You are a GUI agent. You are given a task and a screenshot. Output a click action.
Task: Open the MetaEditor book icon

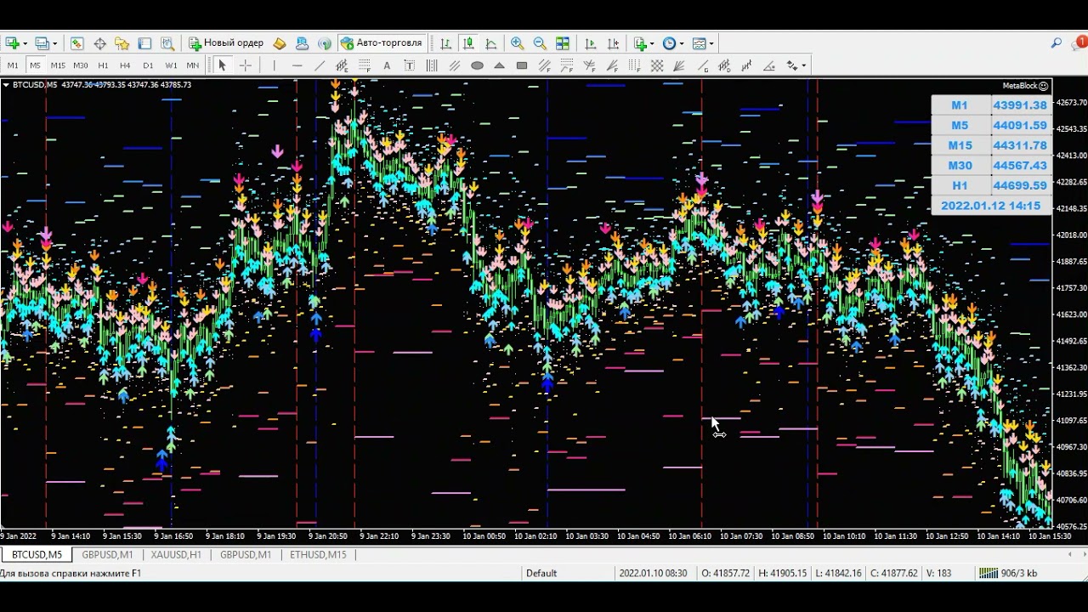[x=279, y=43]
